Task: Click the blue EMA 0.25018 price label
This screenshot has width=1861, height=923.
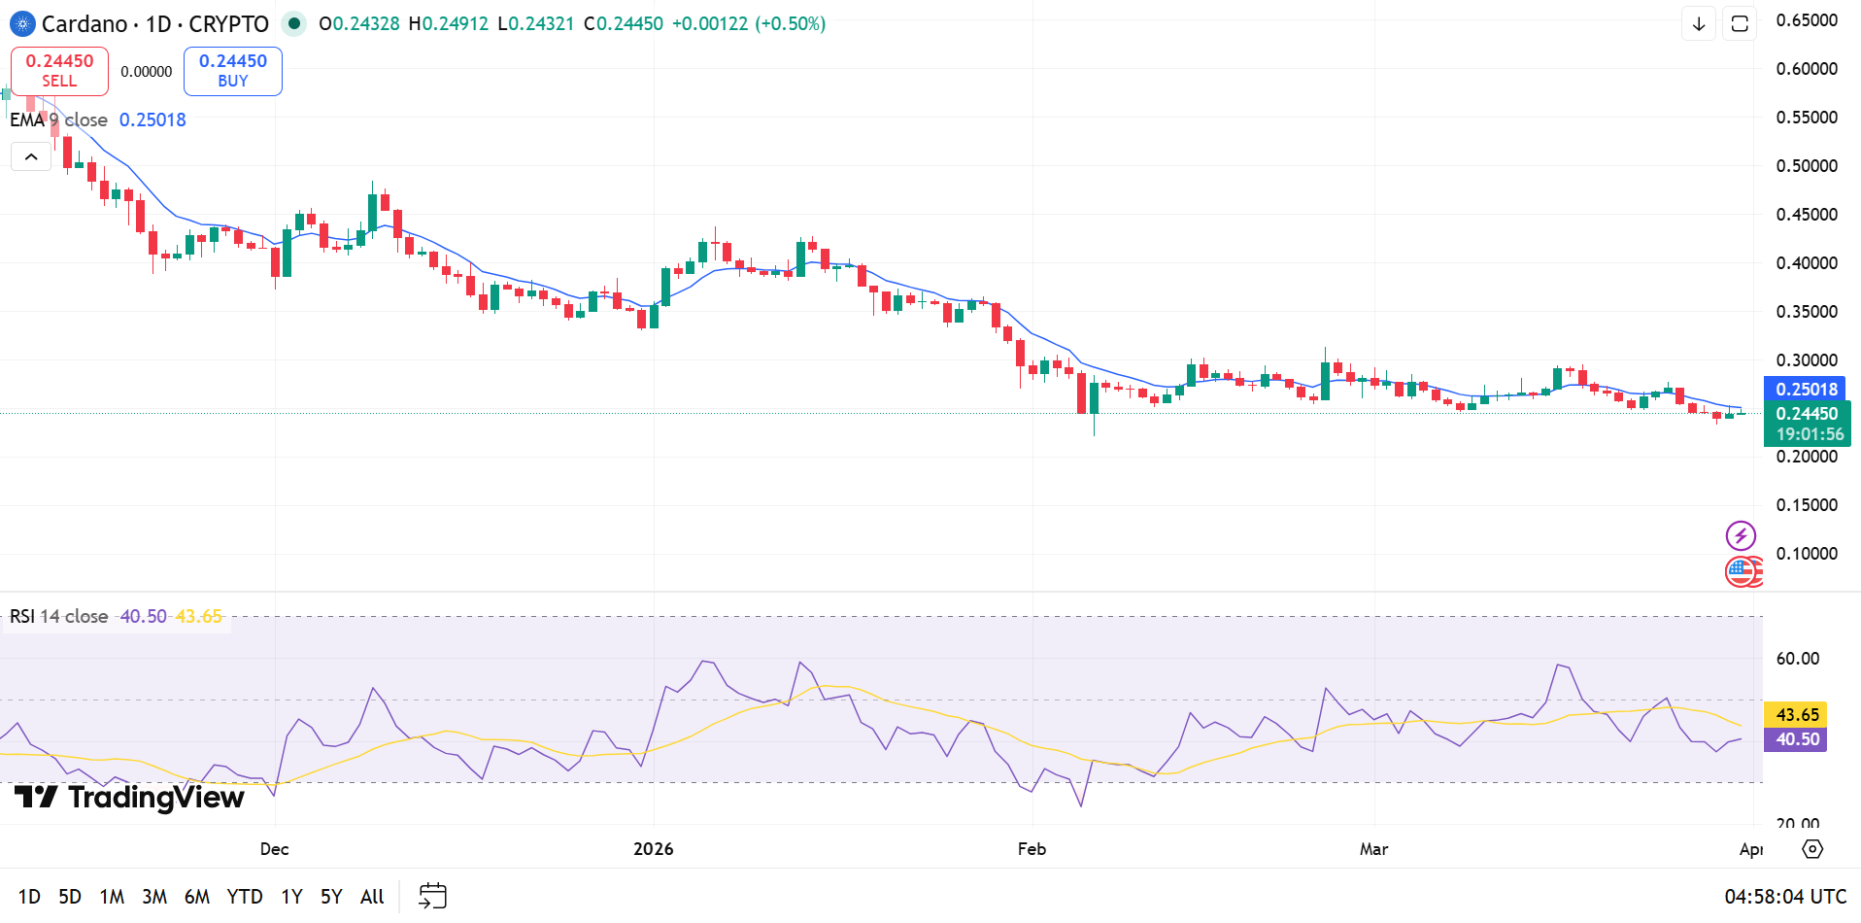Action: pyautogui.click(x=1807, y=389)
